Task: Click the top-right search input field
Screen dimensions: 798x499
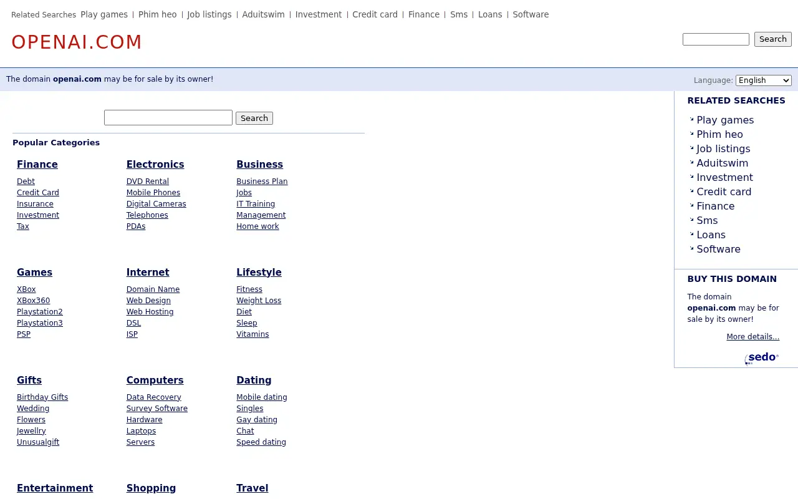Action: coord(716,39)
